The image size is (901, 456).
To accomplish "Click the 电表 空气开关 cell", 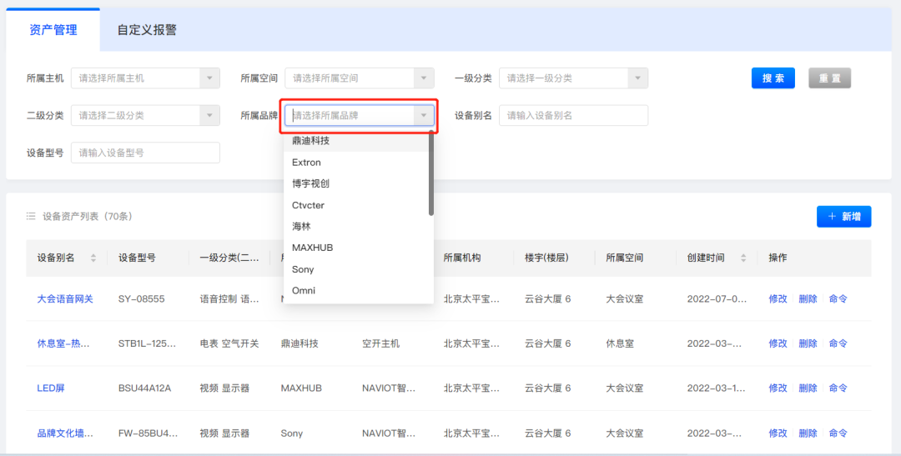I will 229,343.
